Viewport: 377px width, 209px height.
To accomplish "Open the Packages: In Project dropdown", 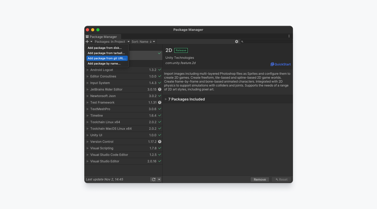I will pyautogui.click(x=112, y=42).
